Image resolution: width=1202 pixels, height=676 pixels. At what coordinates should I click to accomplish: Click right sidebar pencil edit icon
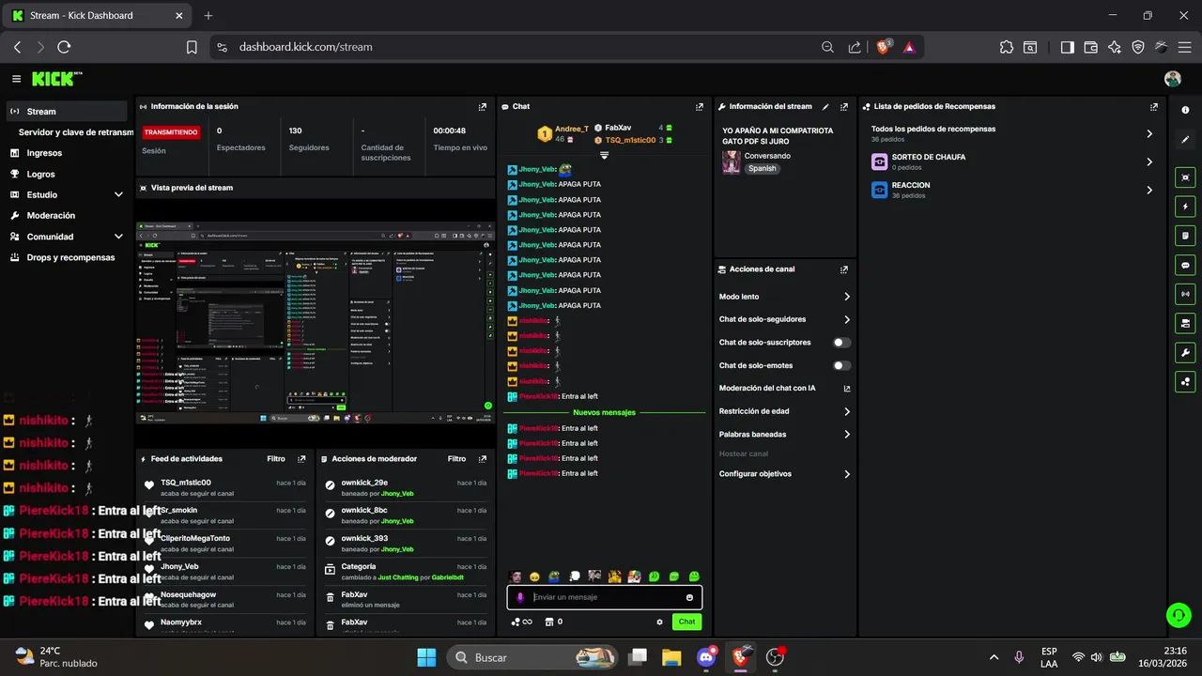tap(1185, 140)
